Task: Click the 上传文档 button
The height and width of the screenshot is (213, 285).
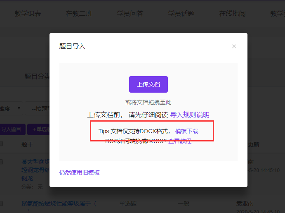Action: pyautogui.click(x=148, y=84)
